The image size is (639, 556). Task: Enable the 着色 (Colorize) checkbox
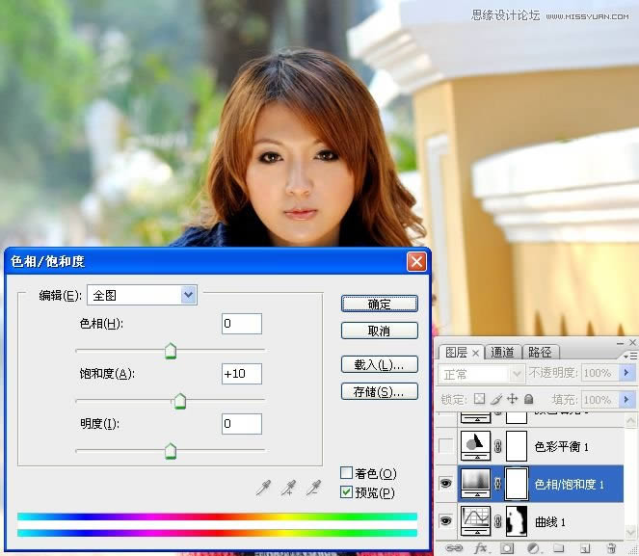pyautogui.click(x=347, y=473)
